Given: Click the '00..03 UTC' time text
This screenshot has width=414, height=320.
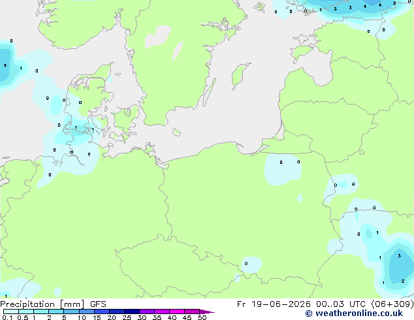Looking at the screenshot, I should [x=341, y=304].
